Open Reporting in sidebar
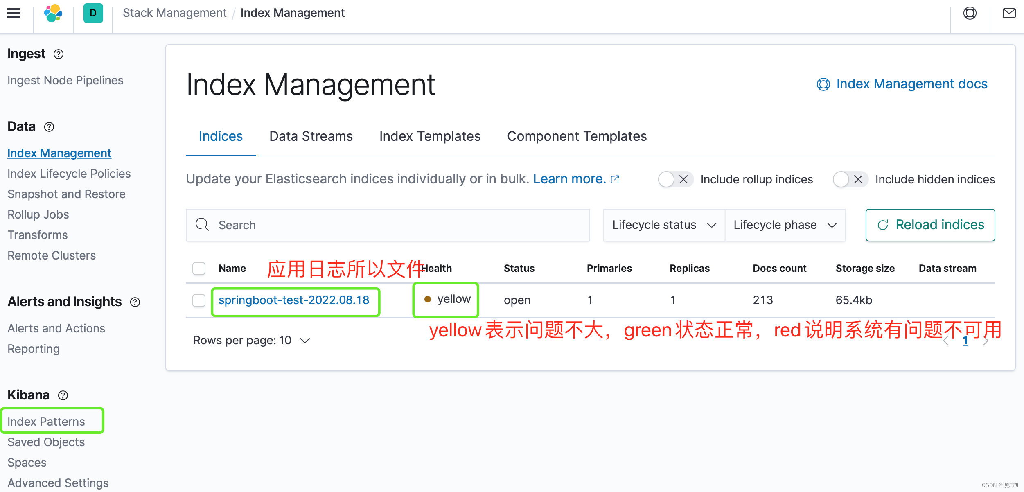This screenshot has width=1024, height=492. pos(34,349)
